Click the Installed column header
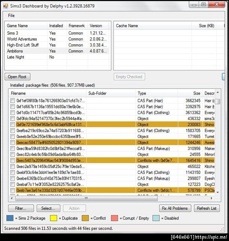The width and height of the screenshot is (229, 241). coord(57,26)
